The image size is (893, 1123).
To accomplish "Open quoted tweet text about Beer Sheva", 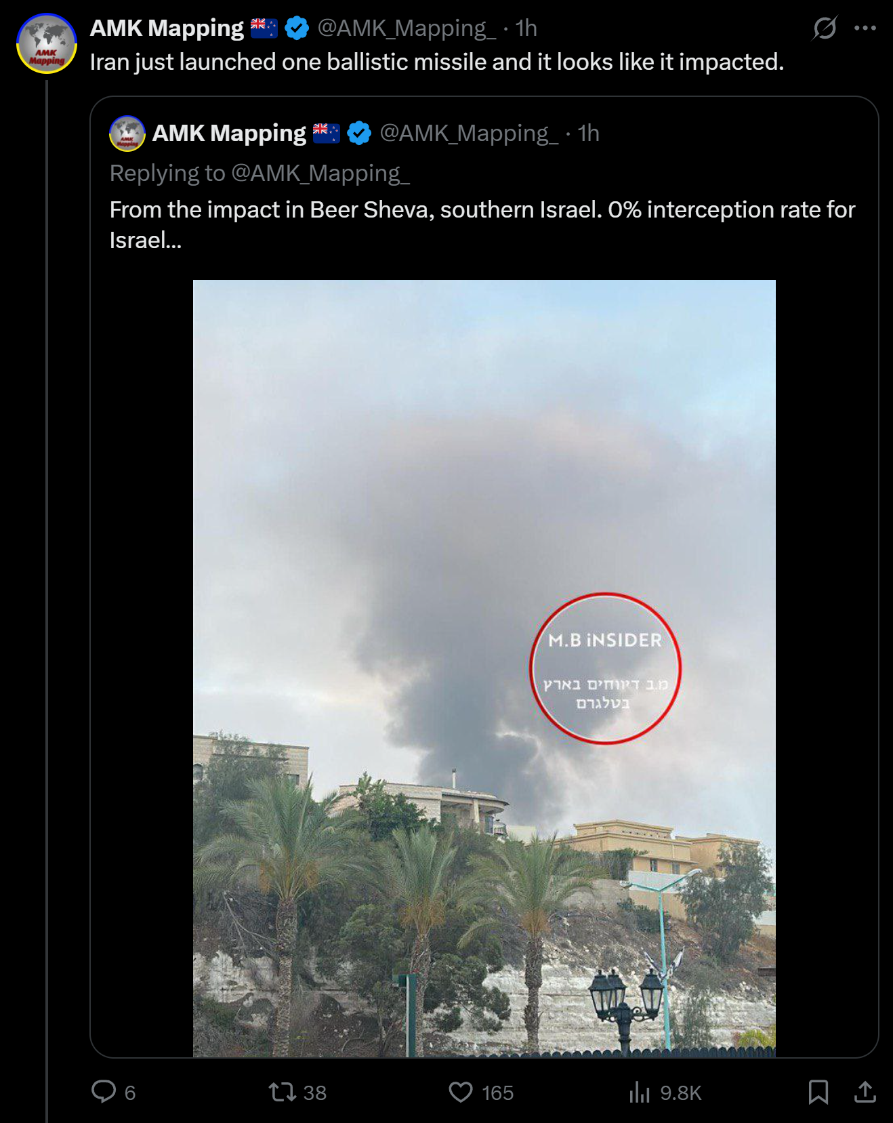I will [x=482, y=224].
